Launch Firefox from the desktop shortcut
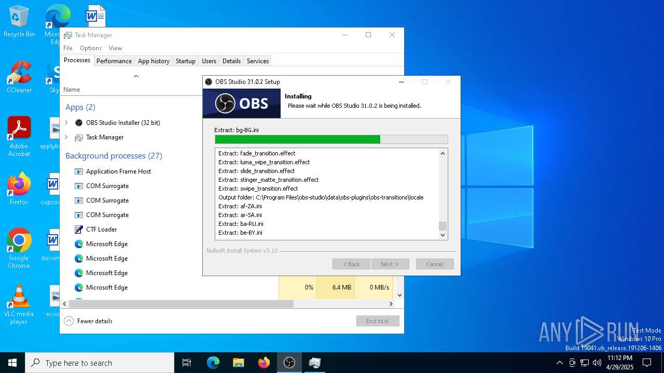The height and width of the screenshot is (373, 664). tap(19, 189)
